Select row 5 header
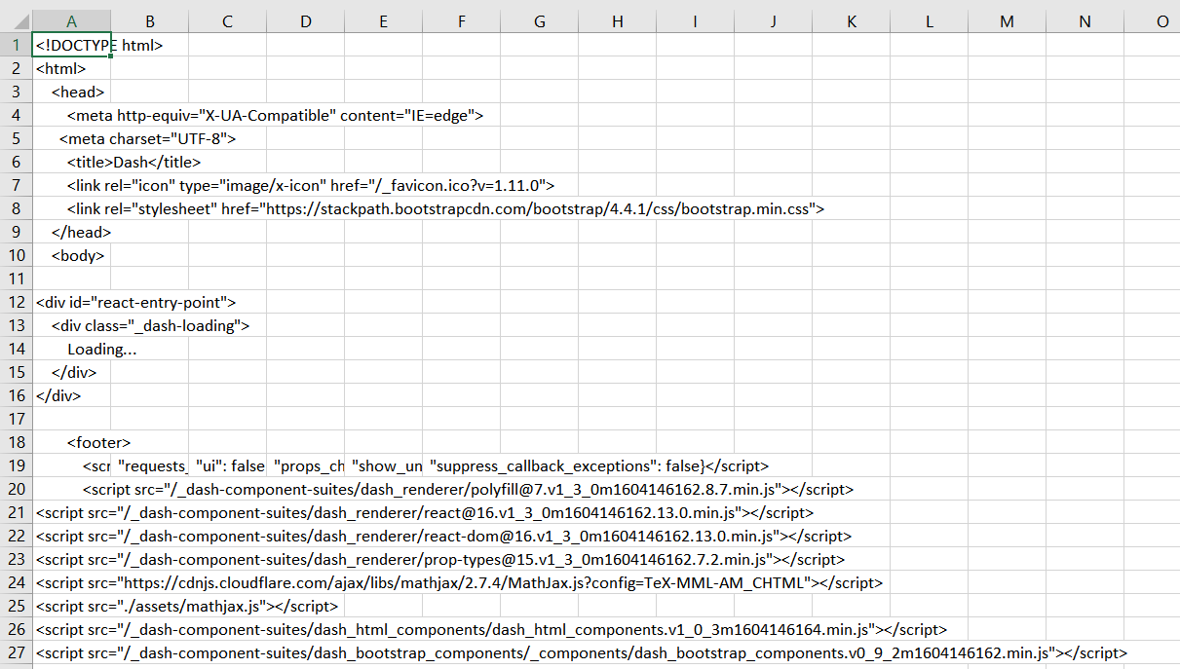 [17, 138]
